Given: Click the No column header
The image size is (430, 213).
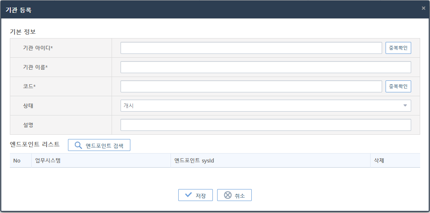Looking at the screenshot, I should 17,161.
